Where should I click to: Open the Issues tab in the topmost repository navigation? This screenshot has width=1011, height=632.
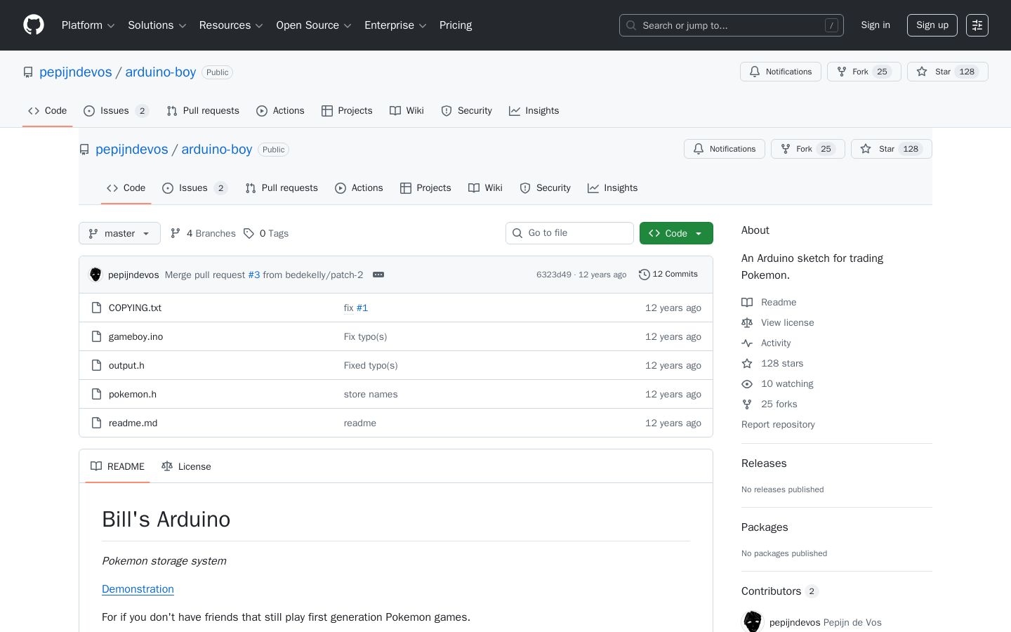[x=116, y=111]
